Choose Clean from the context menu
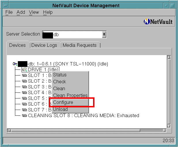Image resolution: width=178 pixels, height=147 pixels. tap(70, 88)
